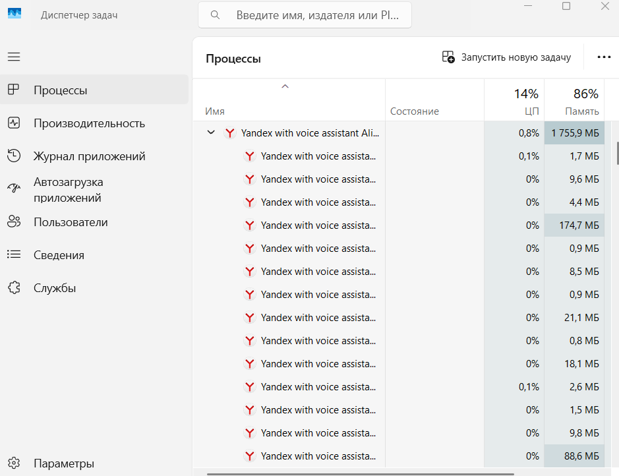619x476 pixels.
Task: Select the memory cell showing 9,8 МБ
Action: [x=574, y=433]
